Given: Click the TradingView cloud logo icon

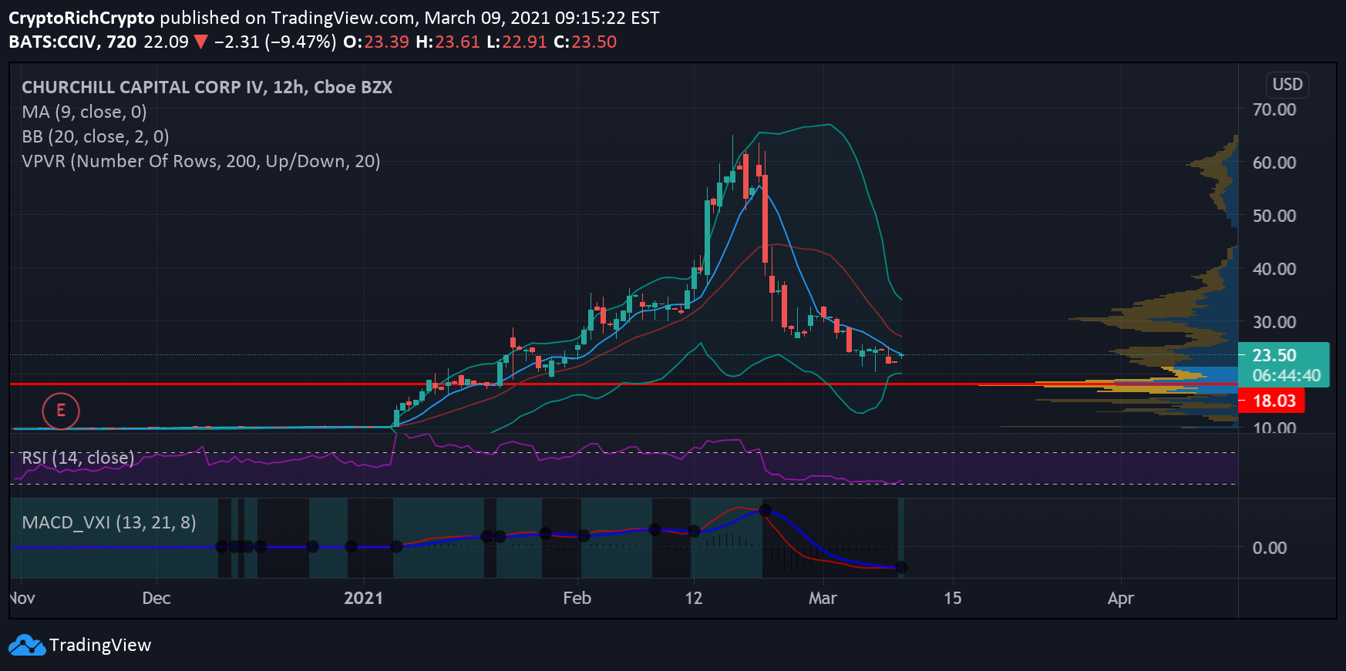Looking at the screenshot, I should tap(27, 645).
